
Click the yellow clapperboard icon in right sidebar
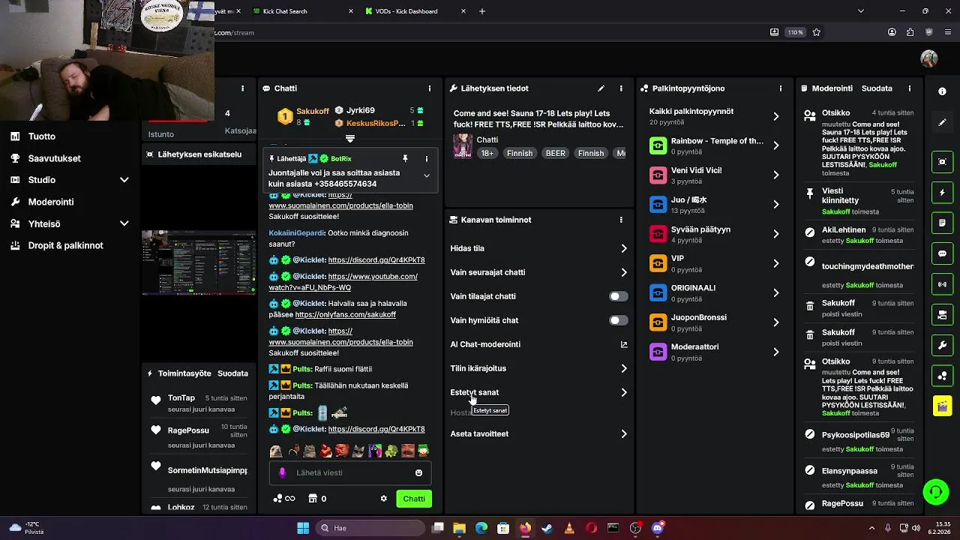942,406
